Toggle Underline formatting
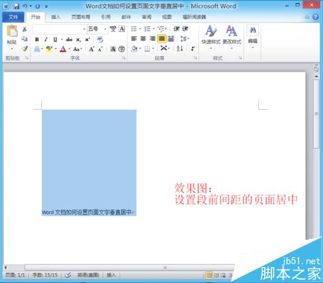Screen dimensions: 323x283 pyautogui.click(x=55, y=39)
